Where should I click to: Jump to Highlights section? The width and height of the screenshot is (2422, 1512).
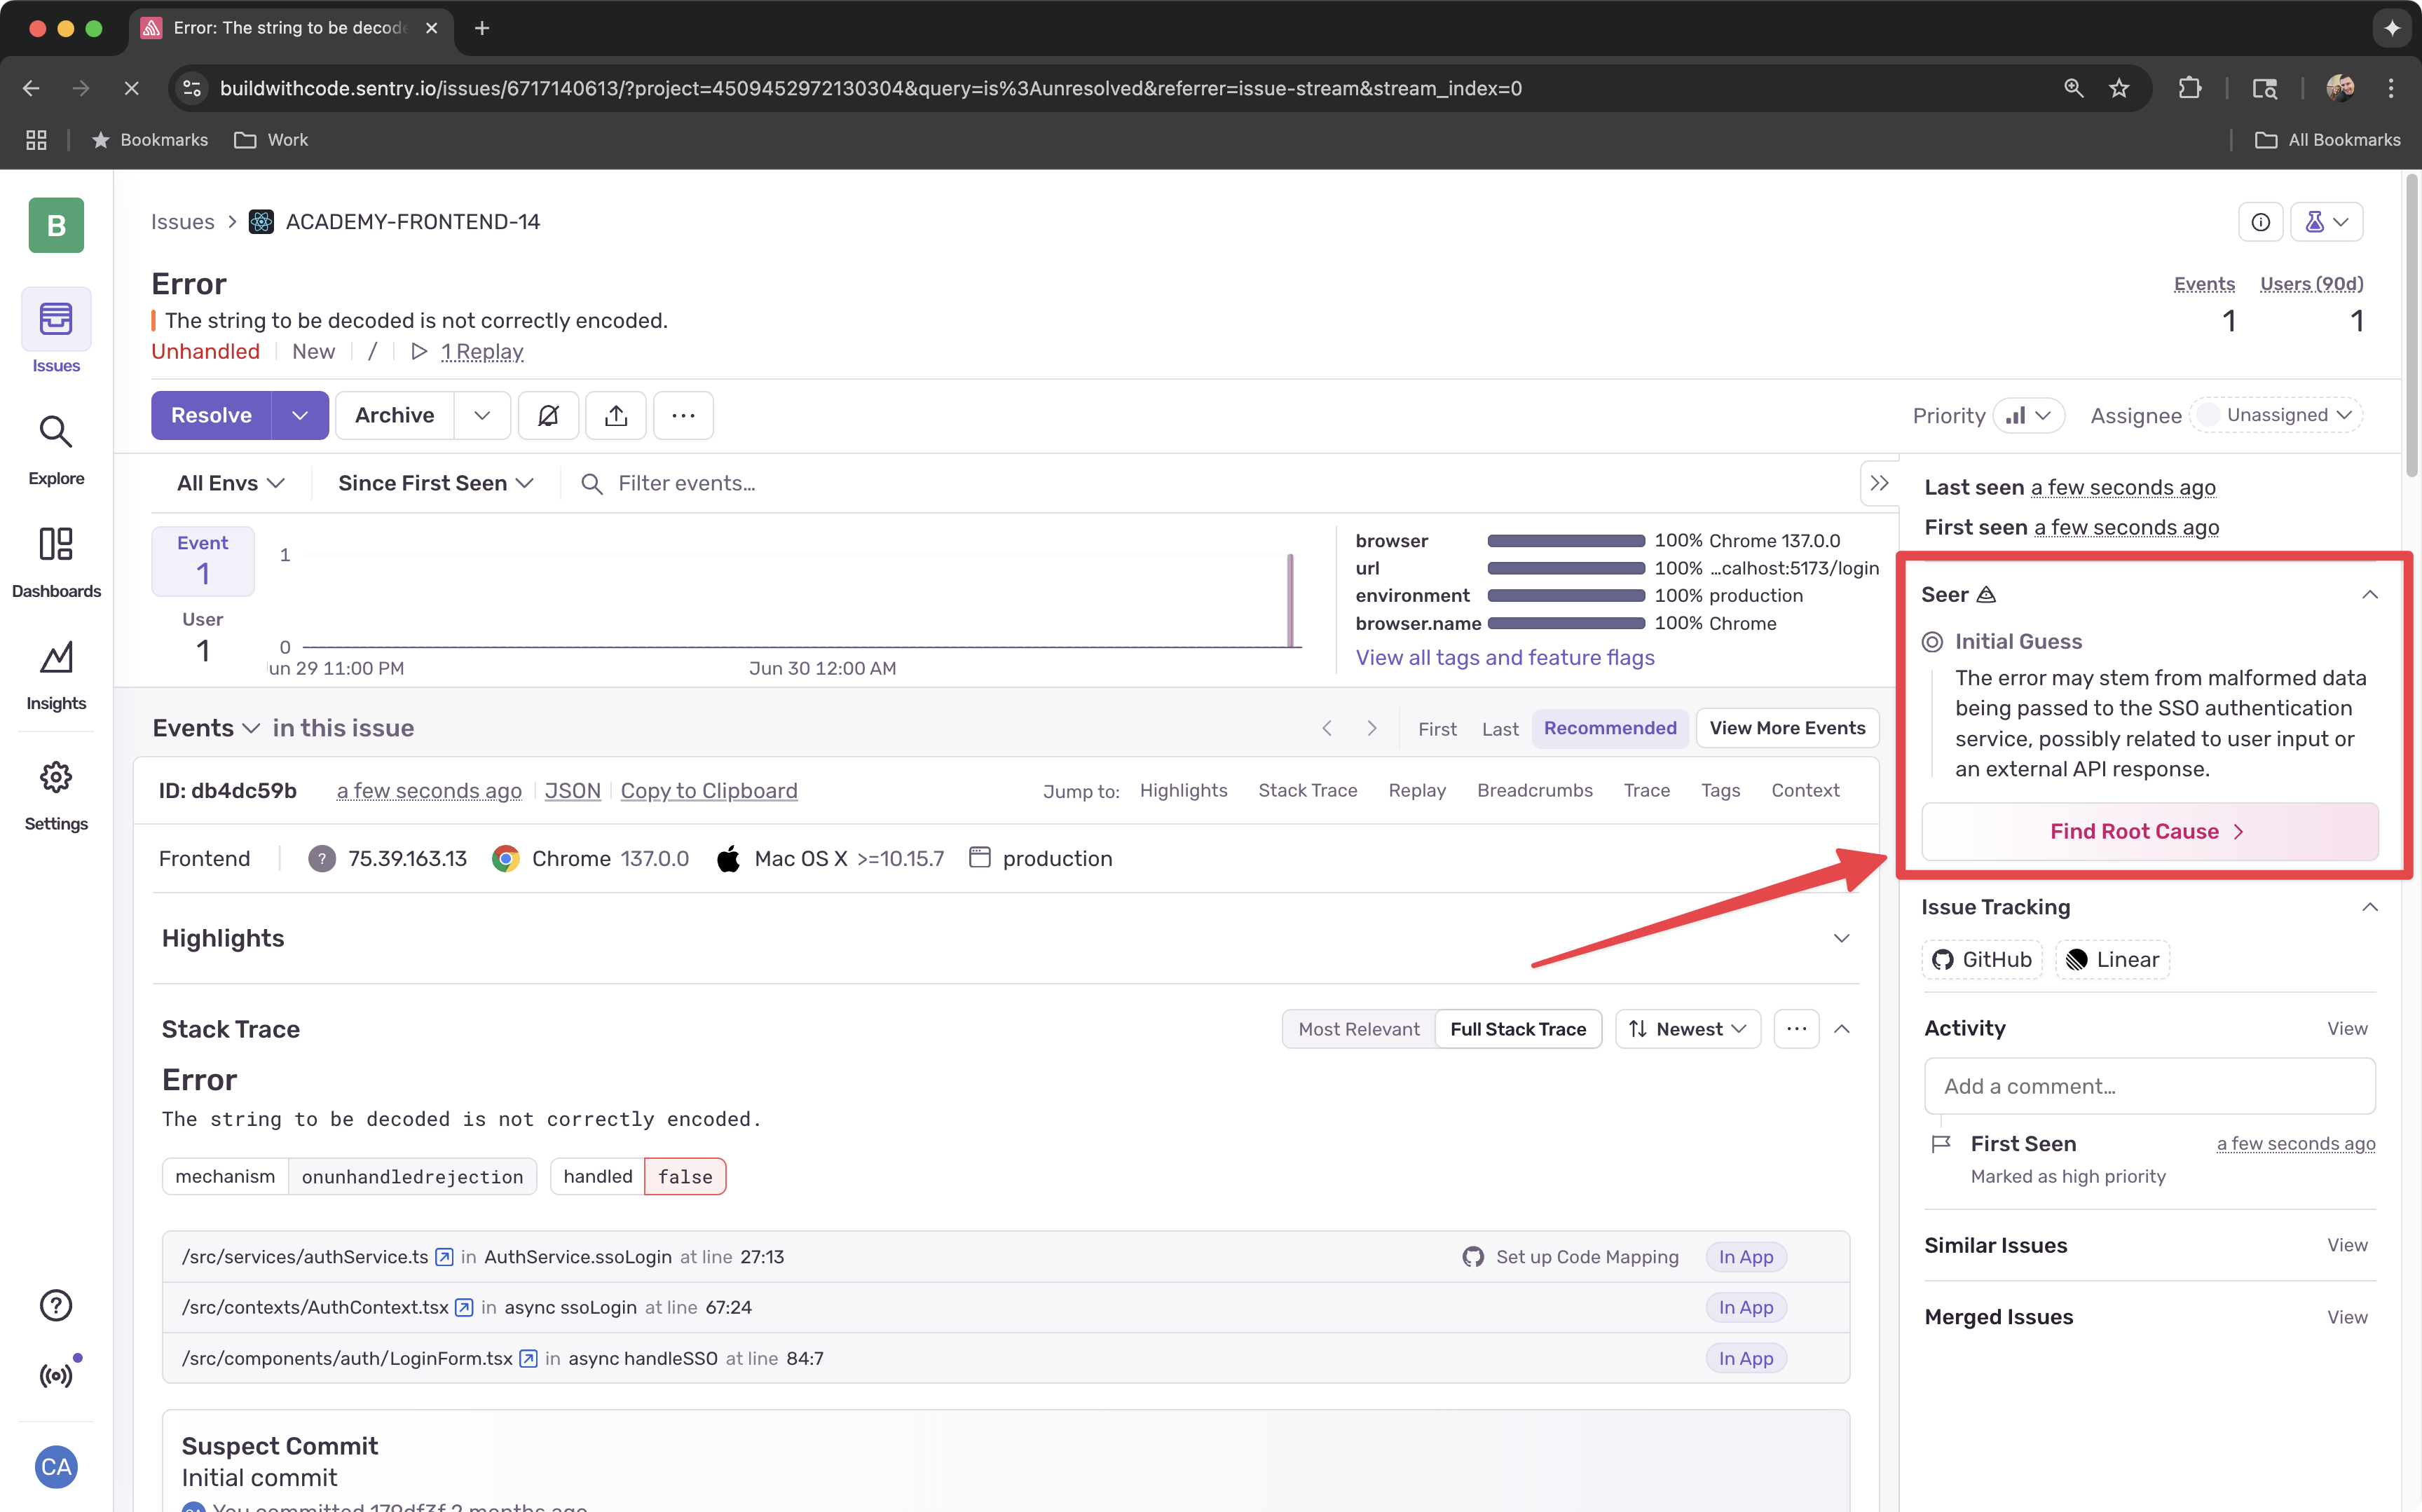click(x=1183, y=790)
